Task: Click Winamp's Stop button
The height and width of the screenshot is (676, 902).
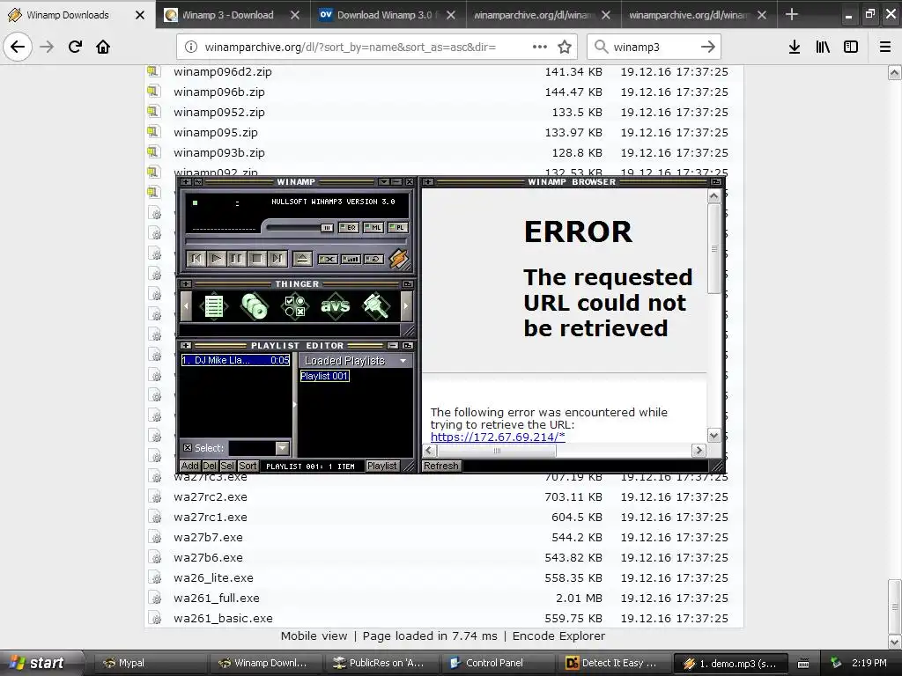Action: (256, 259)
